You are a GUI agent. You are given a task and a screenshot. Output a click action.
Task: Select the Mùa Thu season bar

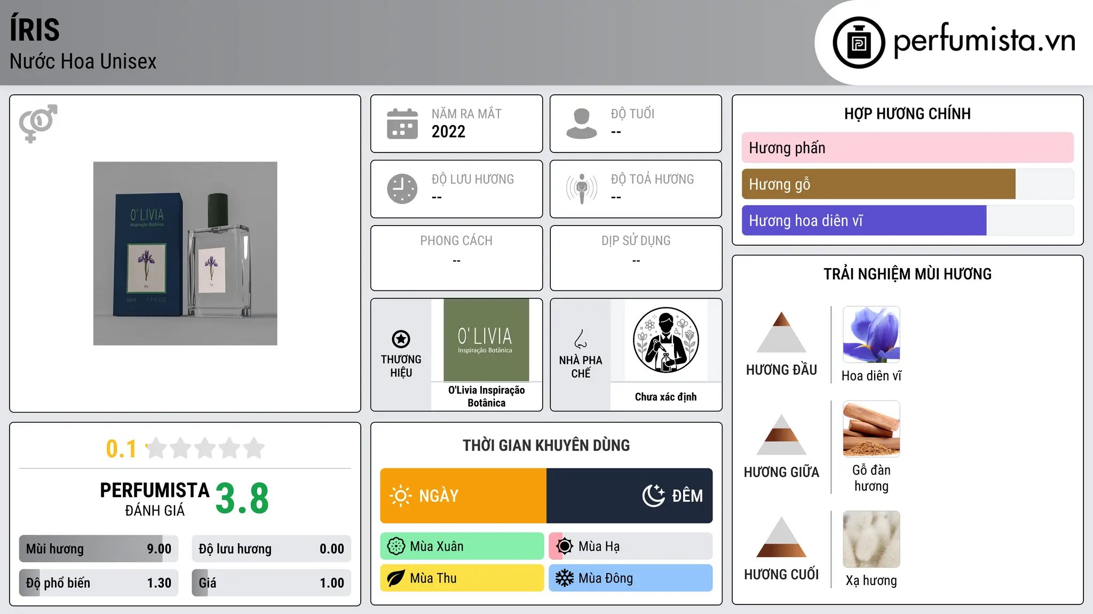point(462,578)
